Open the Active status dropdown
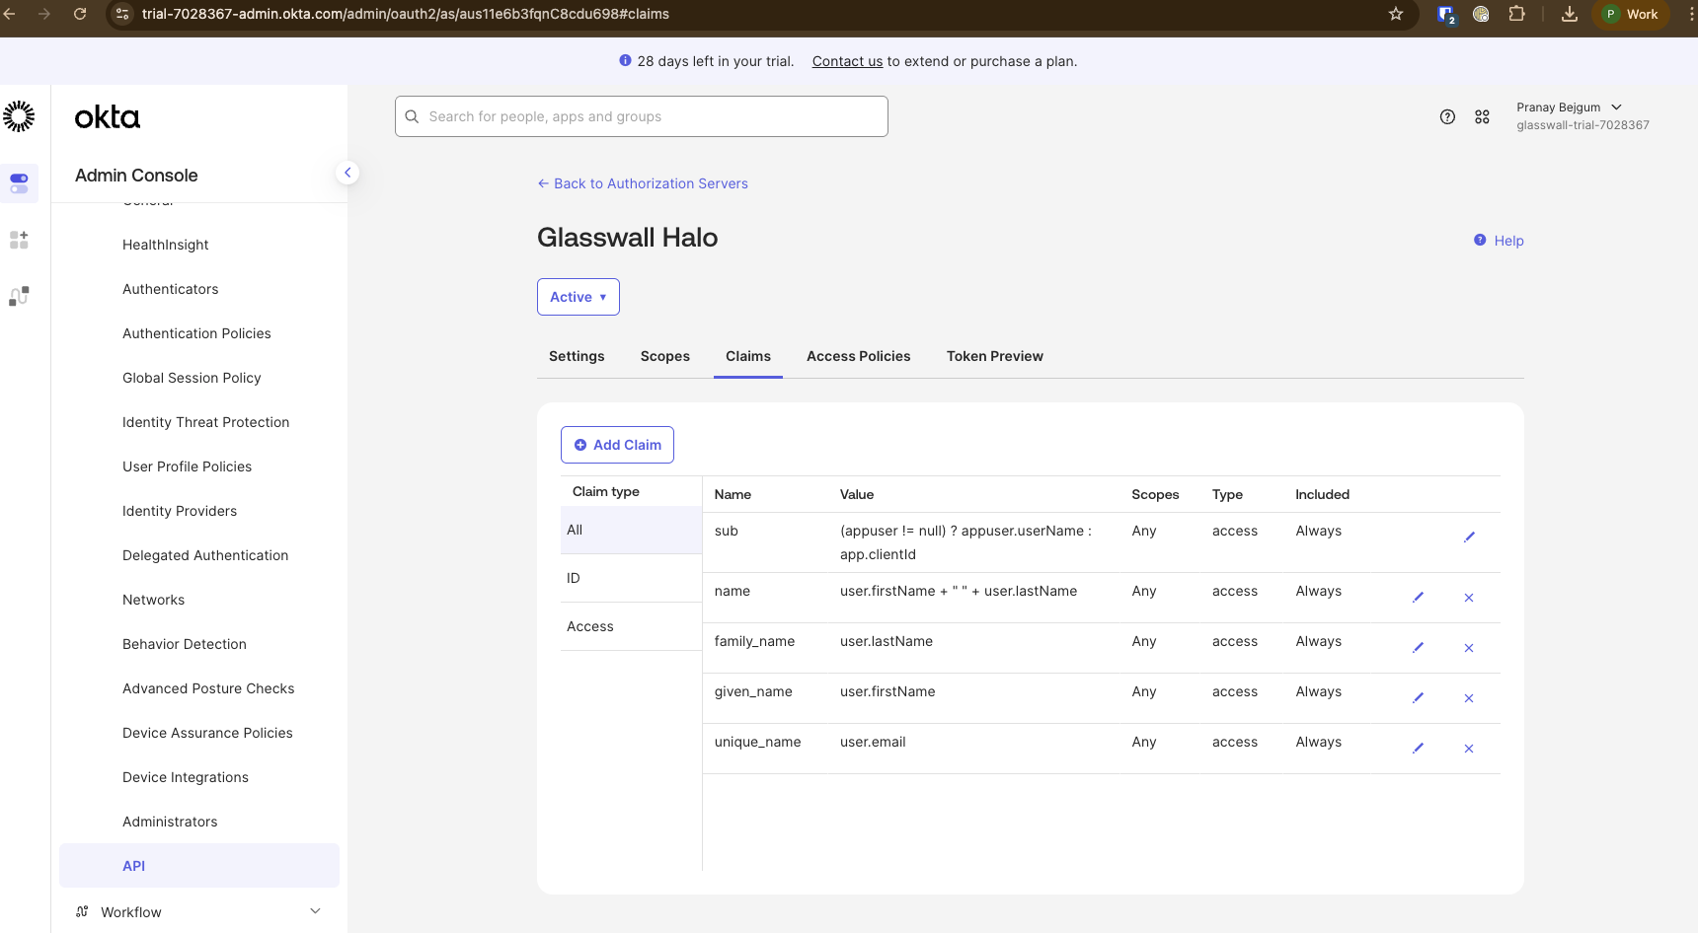Viewport: 1698px width, 933px height. pyautogui.click(x=578, y=296)
